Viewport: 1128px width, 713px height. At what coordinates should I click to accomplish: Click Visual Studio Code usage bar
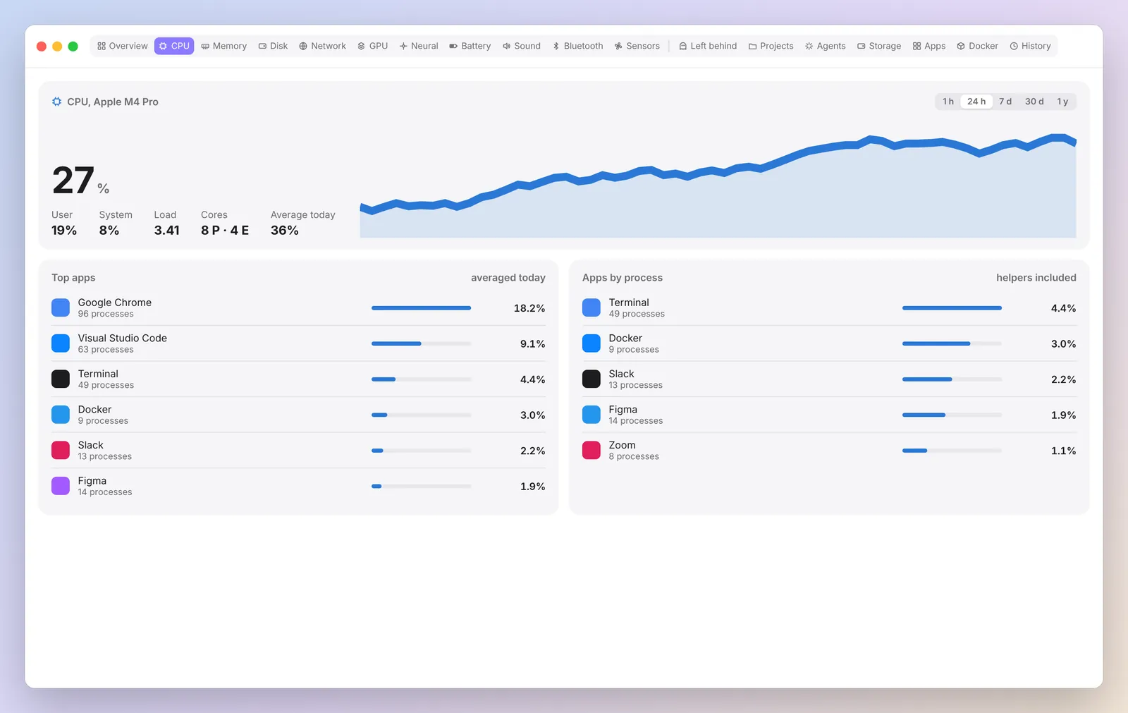click(421, 343)
